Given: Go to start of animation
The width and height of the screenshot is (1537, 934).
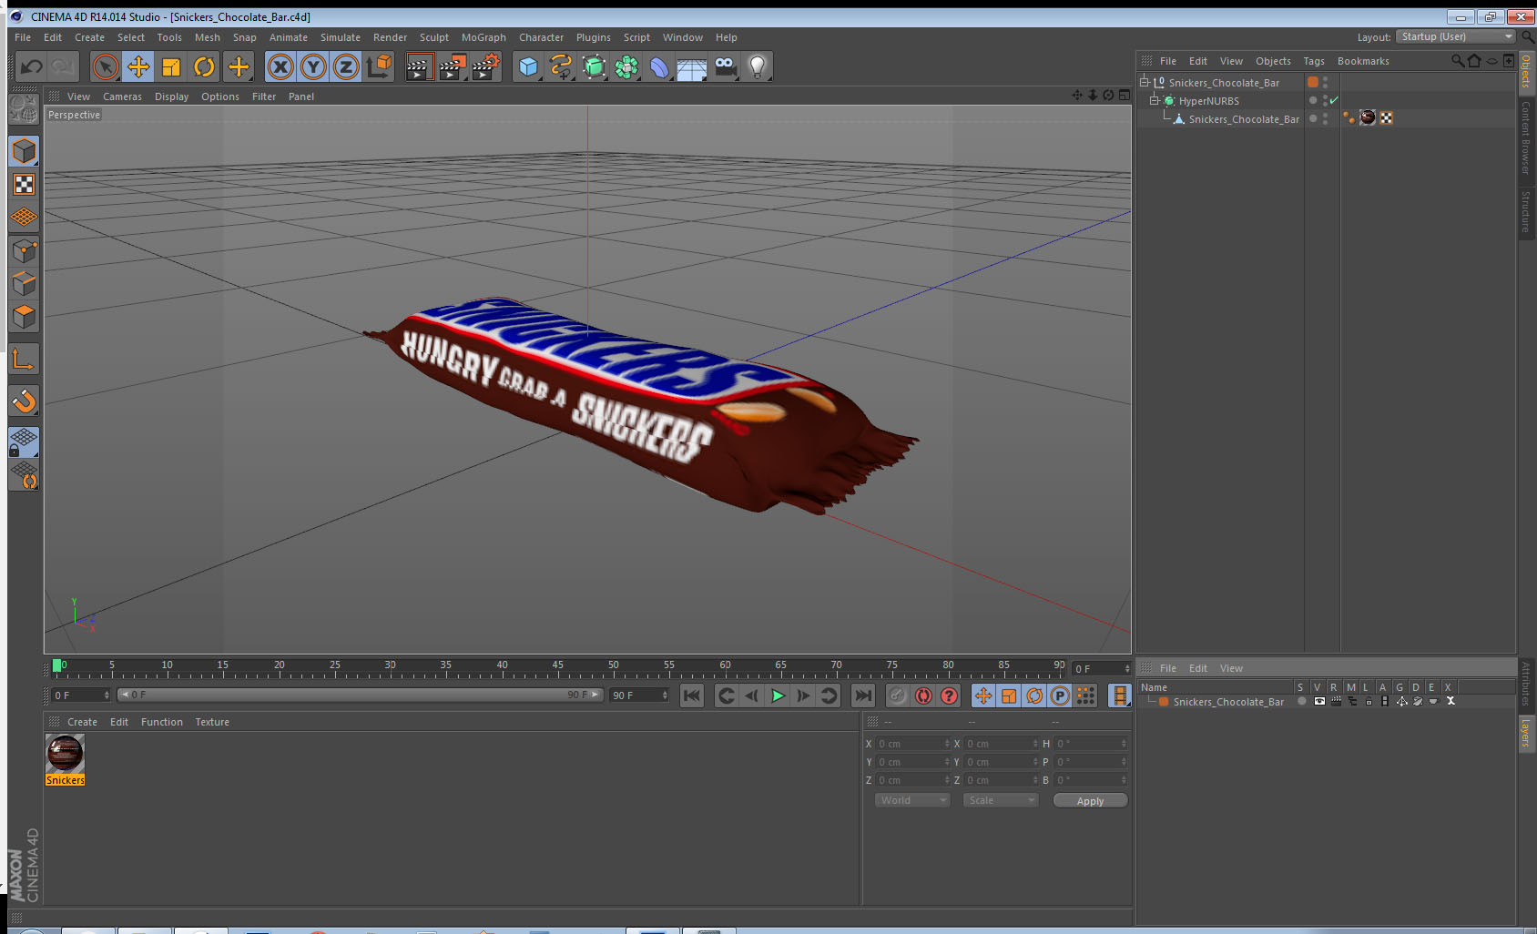Looking at the screenshot, I should click(692, 695).
